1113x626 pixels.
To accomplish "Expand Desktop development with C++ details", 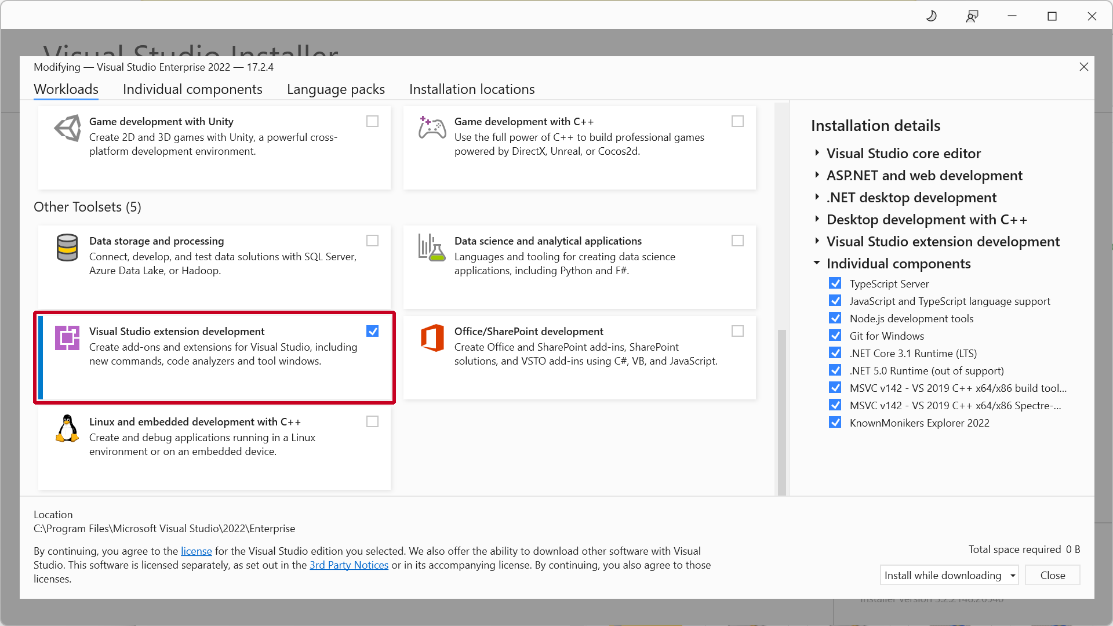I will pyautogui.click(x=817, y=219).
